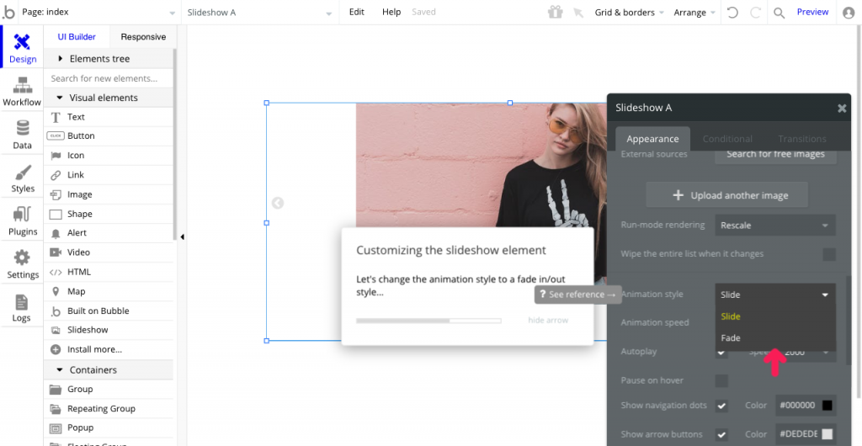This screenshot has height=446, width=862.
Task: Collapse the left palette with the arrow handle
Action: click(182, 237)
